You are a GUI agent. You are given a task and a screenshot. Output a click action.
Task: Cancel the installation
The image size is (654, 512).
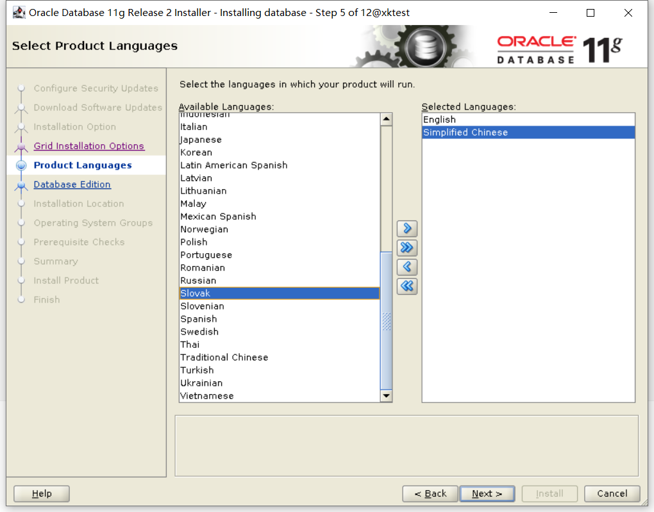pos(612,493)
